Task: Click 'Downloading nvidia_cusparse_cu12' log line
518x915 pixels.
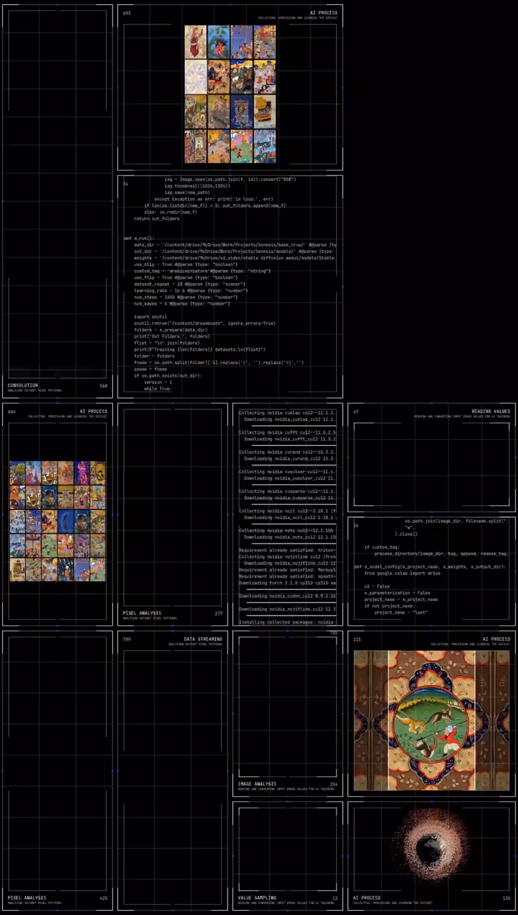Action: point(290,498)
